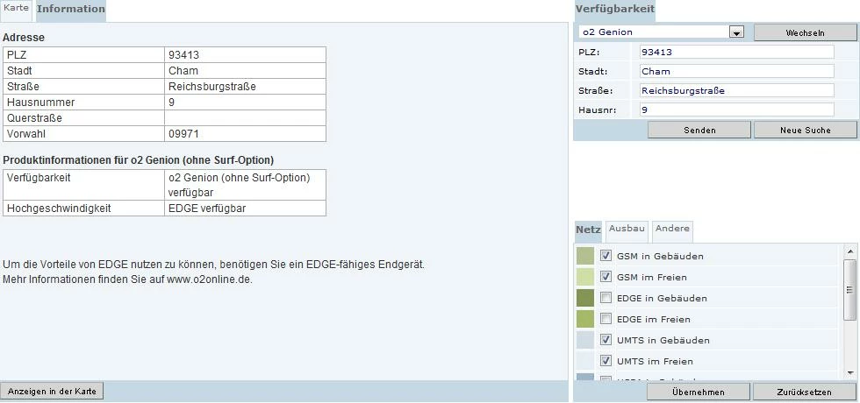Open the Information tab

click(71, 10)
